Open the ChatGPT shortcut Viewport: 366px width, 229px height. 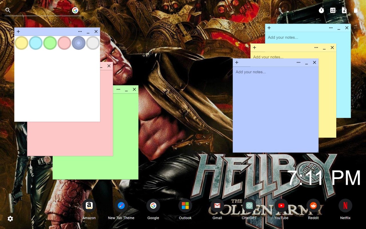pyautogui.click(x=249, y=206)
